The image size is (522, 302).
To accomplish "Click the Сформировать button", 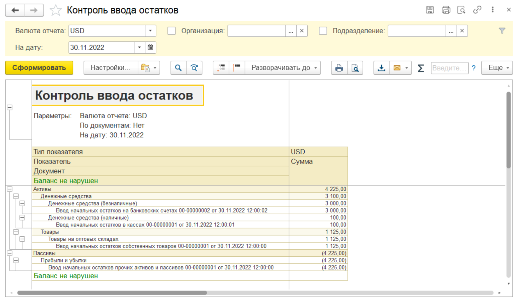I will 39,68.
